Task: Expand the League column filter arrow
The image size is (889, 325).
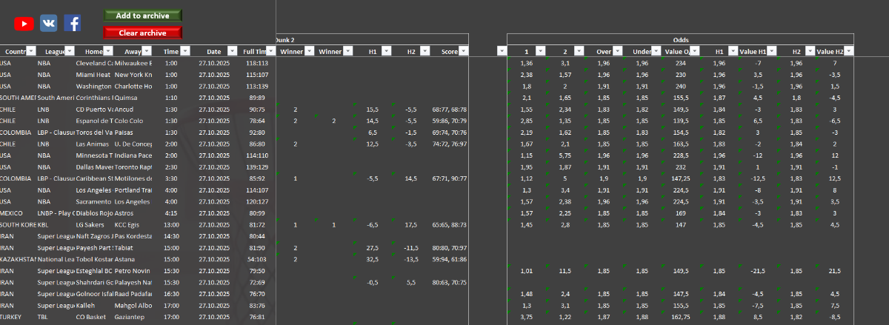Action: coord(70,51)
